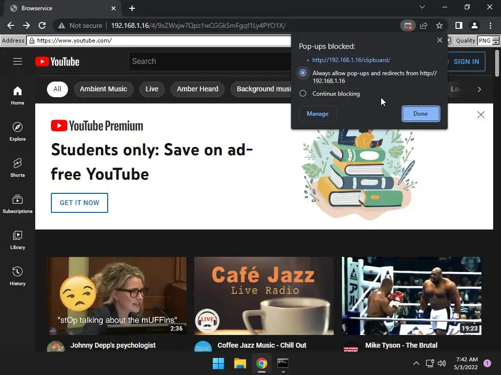Open the clock and date in taskbar

tap(466, 363)
